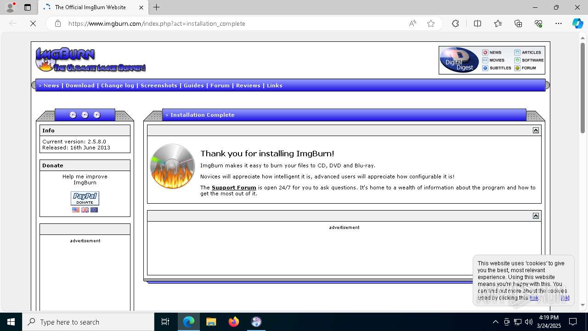This screenshot has height=331, width=588.
Task: Open the Links page
Action: pos(275,86)
